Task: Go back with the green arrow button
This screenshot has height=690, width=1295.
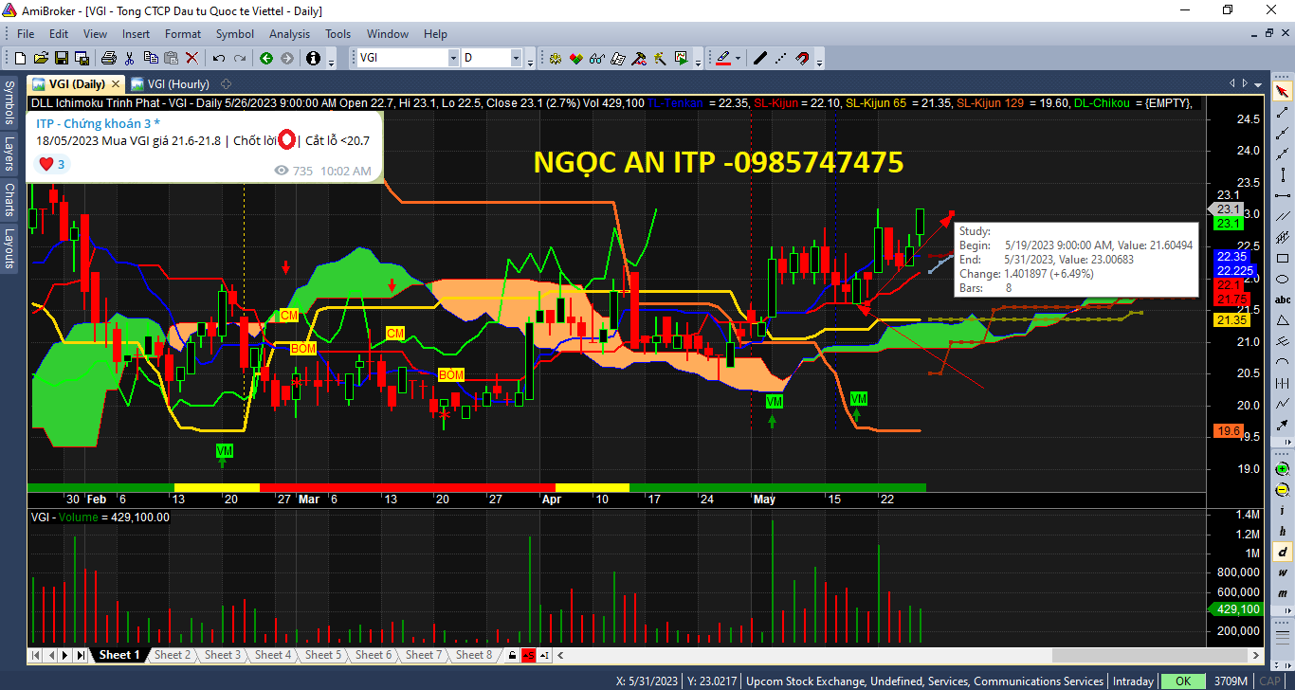Action: (x=266, y=58)
